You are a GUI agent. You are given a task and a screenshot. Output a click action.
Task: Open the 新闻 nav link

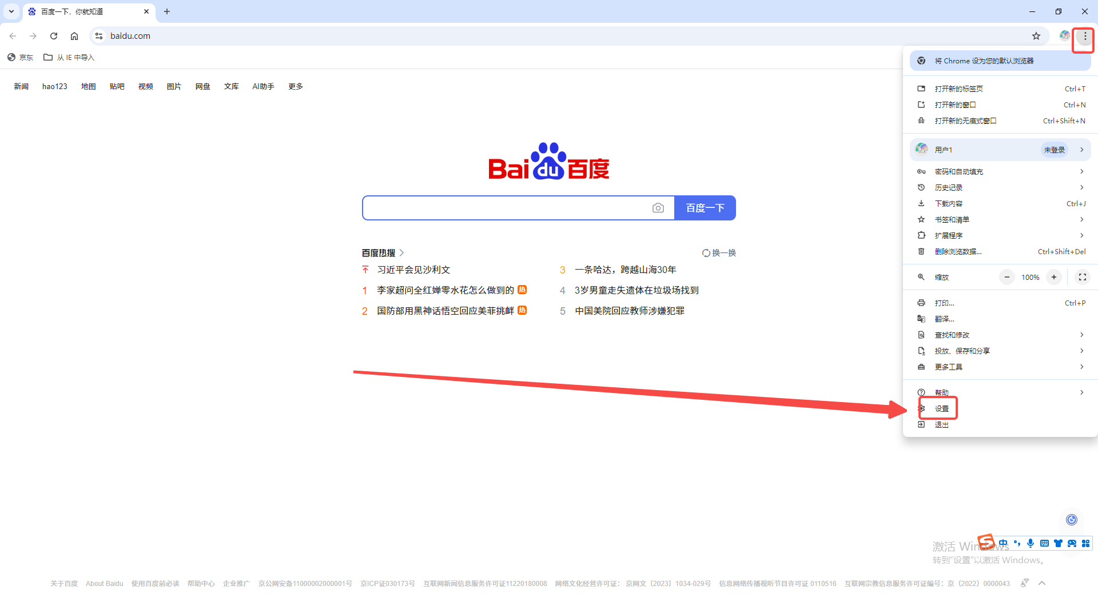click(21, 86)
